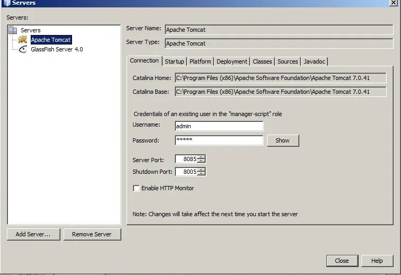Click the Remove Server button
This screenshot has height=275, width=401.
[92, 234]
